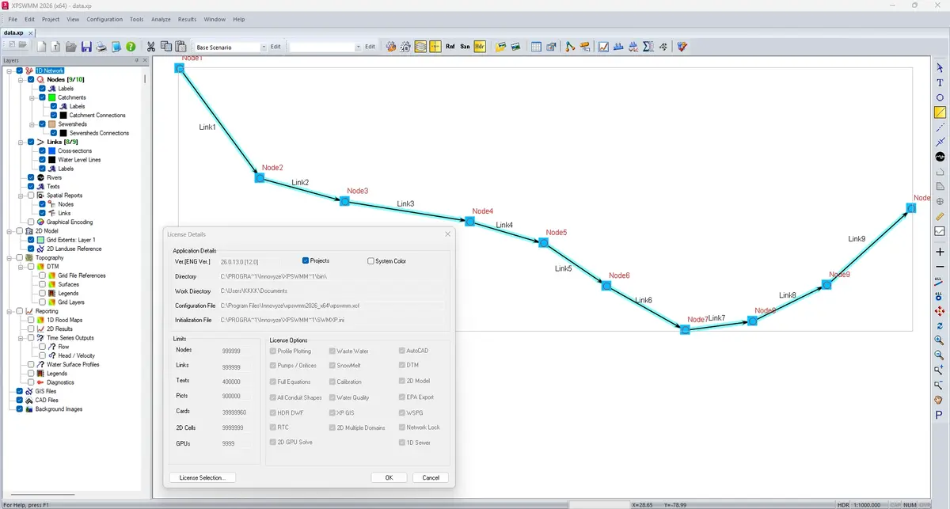Collapse the Reporting tree node
This screenshot has height=509, width=950.
9,311
